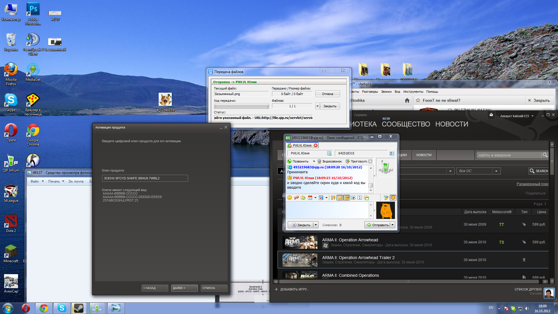Expand the Позвонить dropdown arrow

coord(314,161)
